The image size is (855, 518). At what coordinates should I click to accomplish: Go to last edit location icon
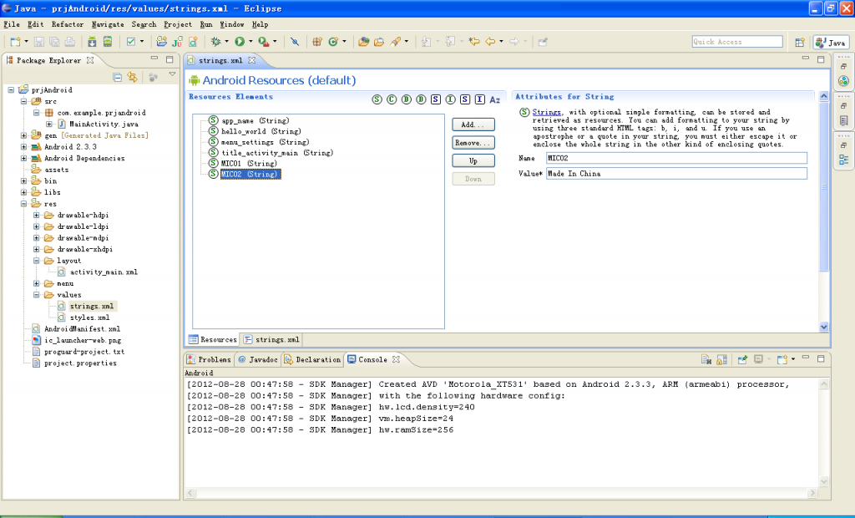(474, 42)
